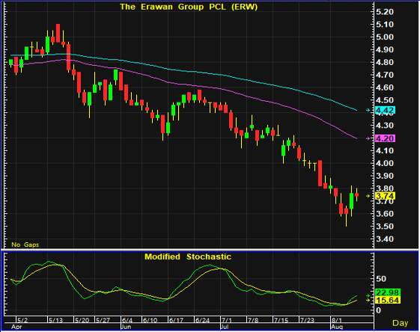
Task: Click the 6/10 date label
Action: pyautogui.click(x=150, y=320)
